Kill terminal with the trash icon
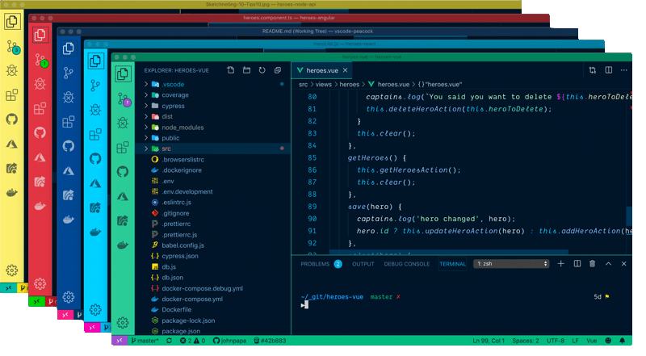 coord(593,264)
